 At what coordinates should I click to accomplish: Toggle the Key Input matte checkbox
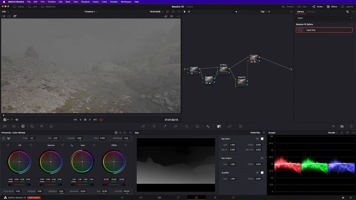pyautogui.click(x=262, y=139)
